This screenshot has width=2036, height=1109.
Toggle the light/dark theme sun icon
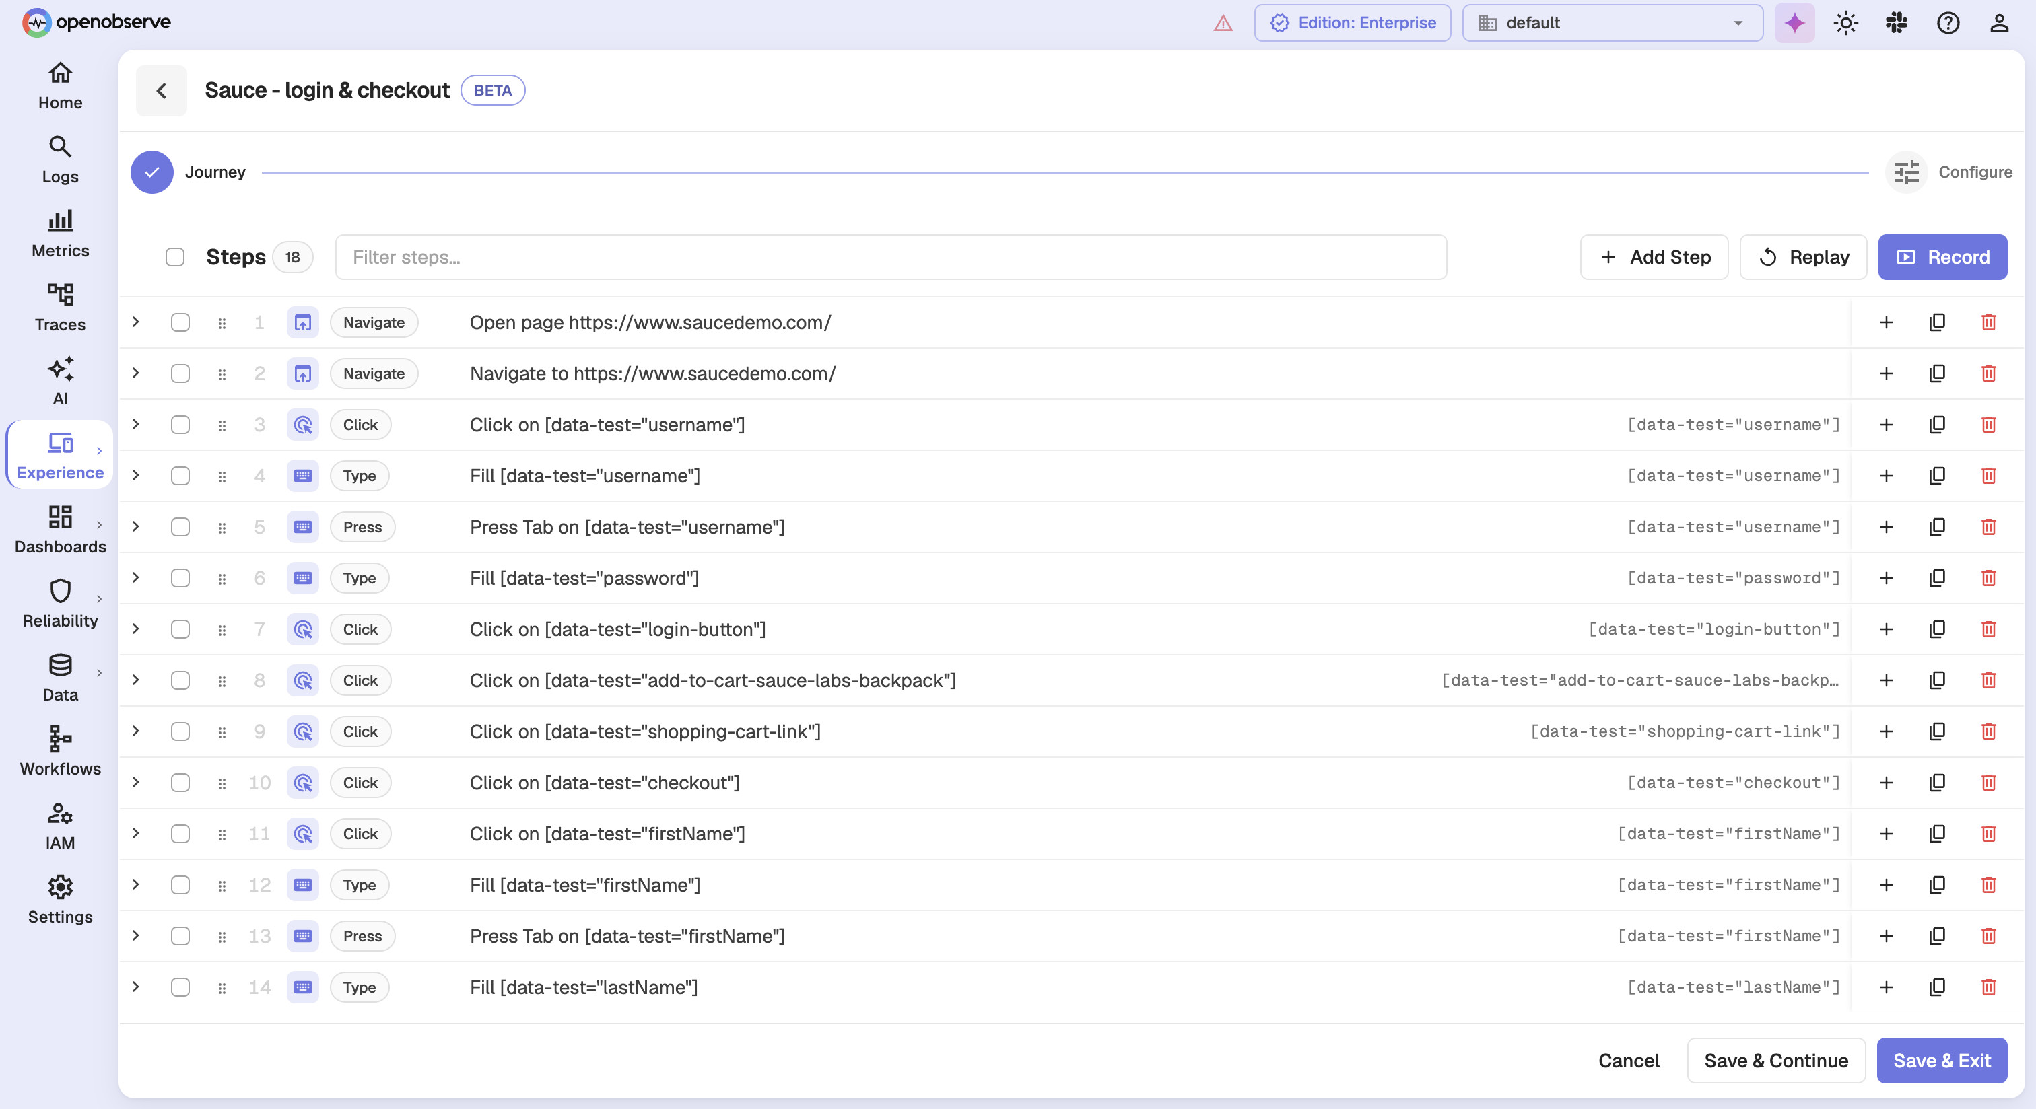click(1845, 23)
